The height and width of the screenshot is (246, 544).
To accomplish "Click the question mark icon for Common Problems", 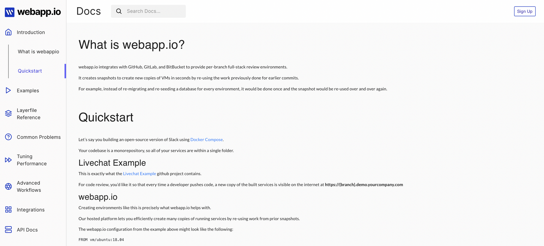I will tap(8, 137).
